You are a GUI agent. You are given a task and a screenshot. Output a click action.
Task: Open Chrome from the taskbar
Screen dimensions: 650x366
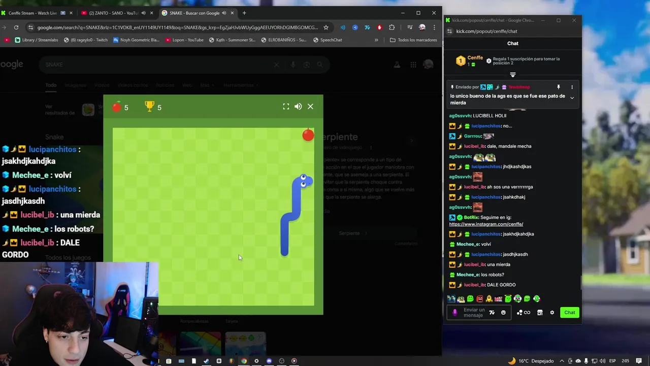[244, 361]
